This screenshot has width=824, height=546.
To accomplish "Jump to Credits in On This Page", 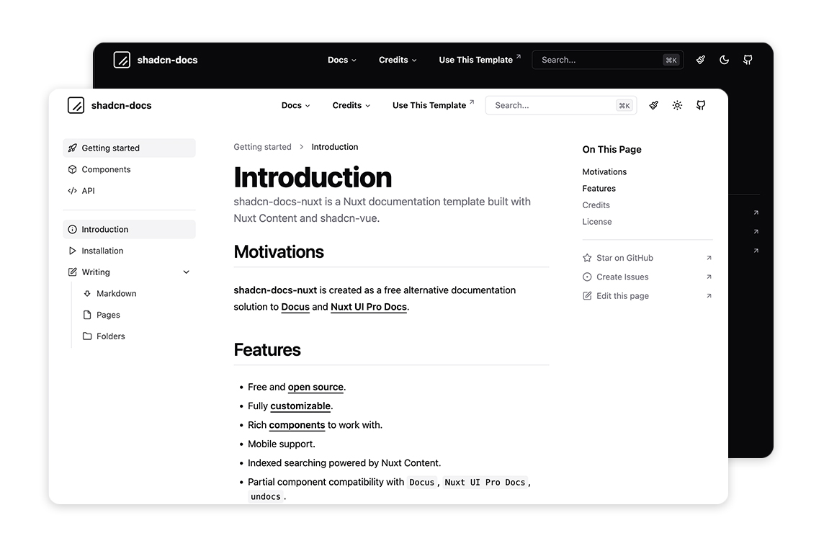I will pos(596,205).
